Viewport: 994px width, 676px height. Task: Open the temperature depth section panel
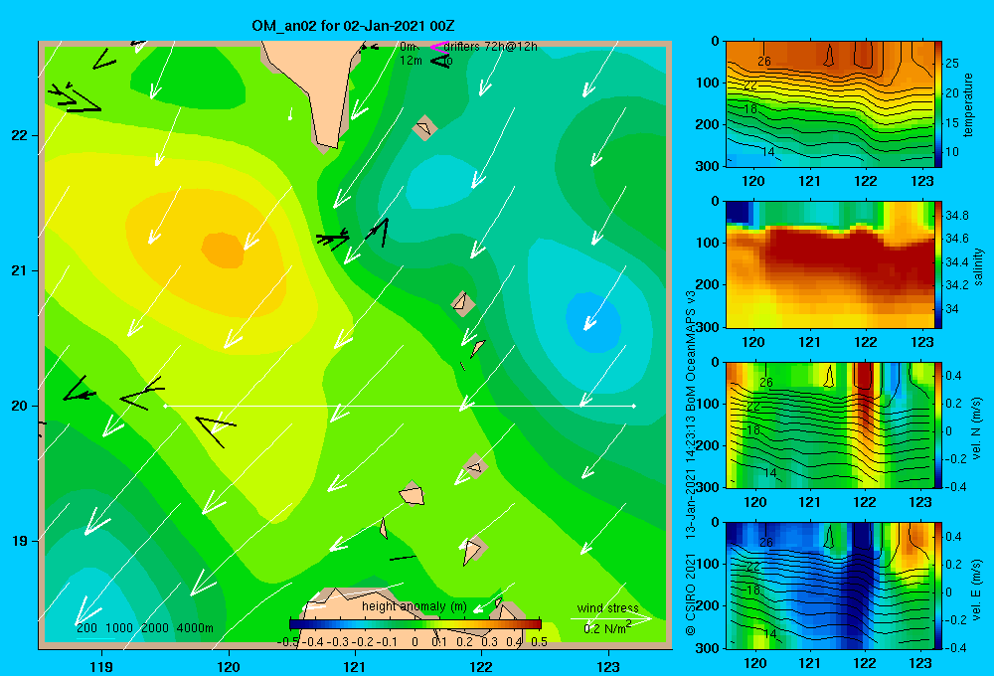[829, 104]
